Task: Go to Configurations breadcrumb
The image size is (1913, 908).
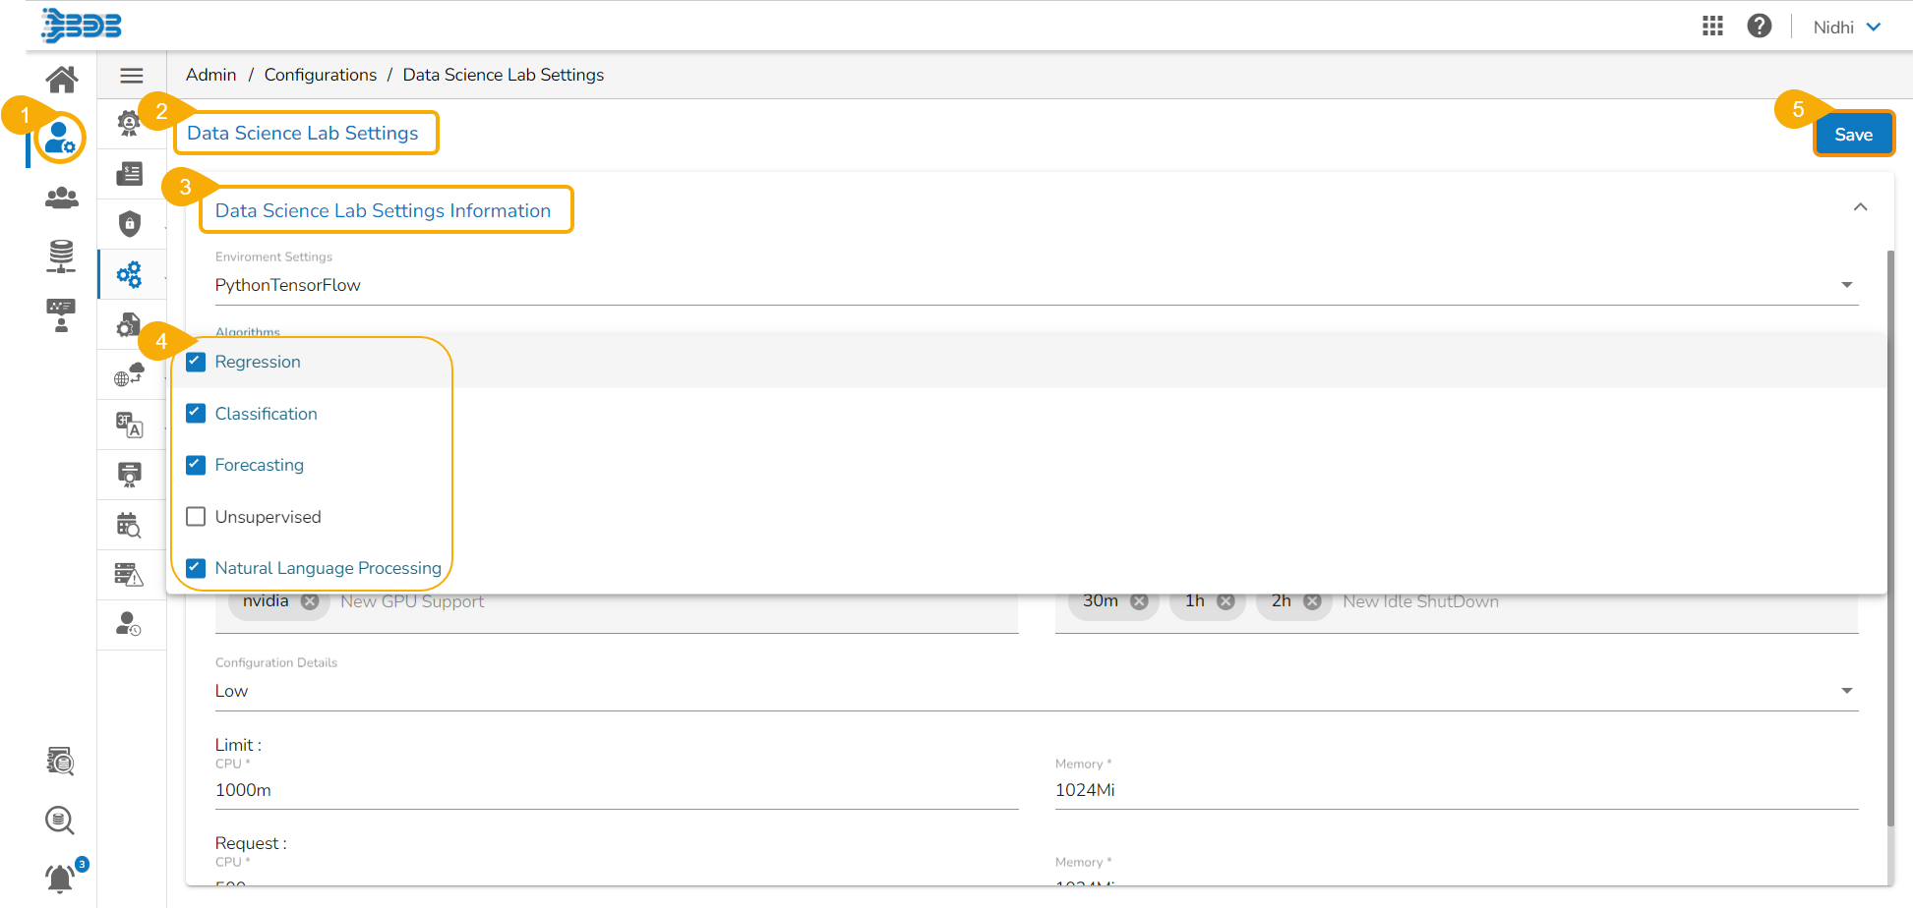Action: pos(320,75)
